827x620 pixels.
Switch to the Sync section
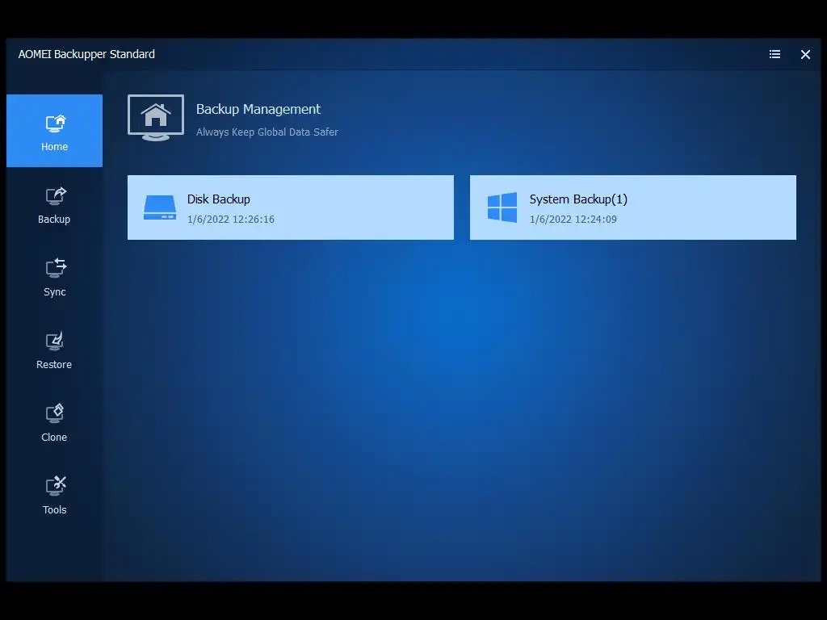(54, 278)
